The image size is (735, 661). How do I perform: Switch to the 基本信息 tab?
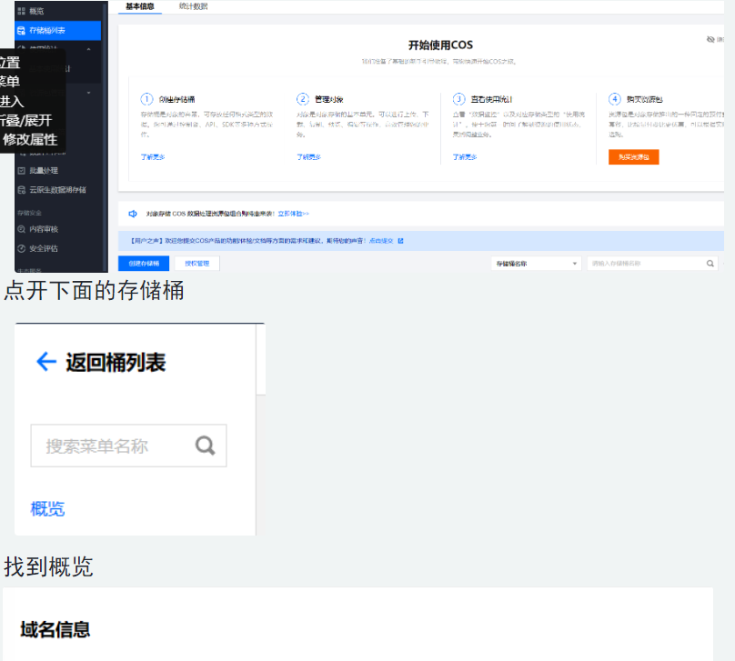pos(140,6)
